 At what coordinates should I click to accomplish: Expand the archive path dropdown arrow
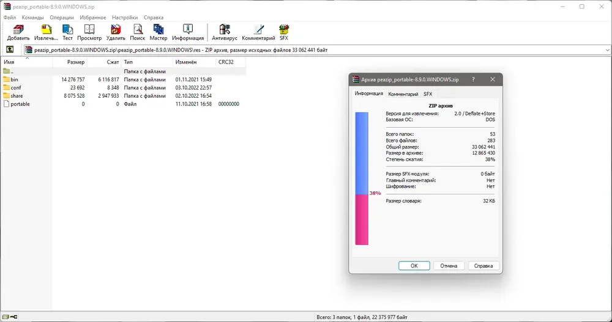[606, 49]
